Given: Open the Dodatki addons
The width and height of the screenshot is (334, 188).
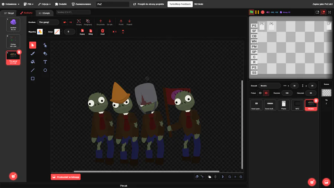Looking at the screenshot, I should [x=61, y=4].
